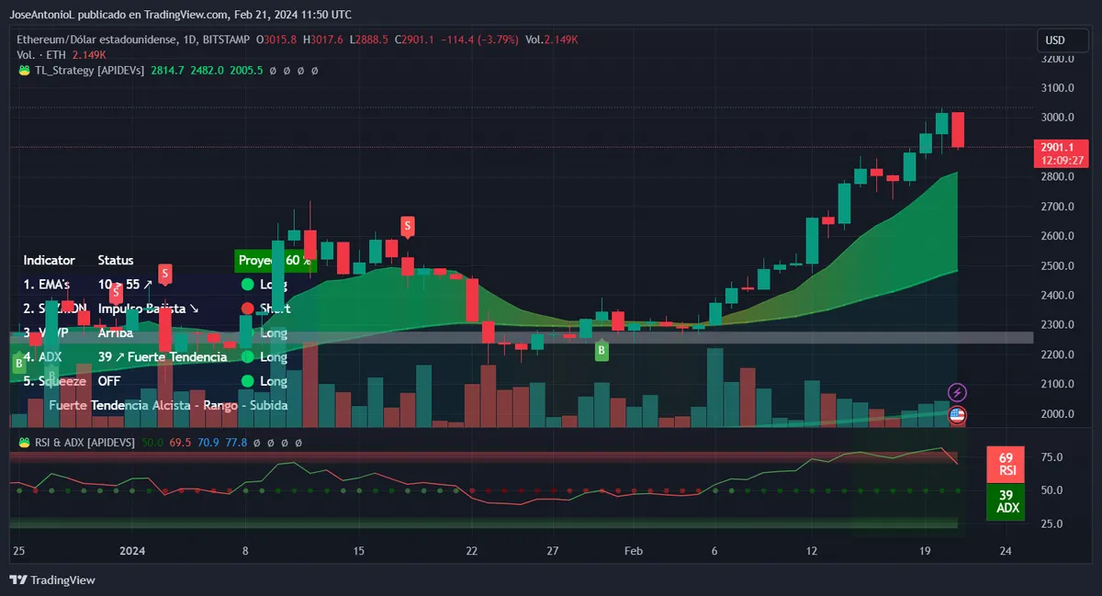1102x596 pixels.
Task: Click the purple lightning bolt event icon
Action: 957,393
